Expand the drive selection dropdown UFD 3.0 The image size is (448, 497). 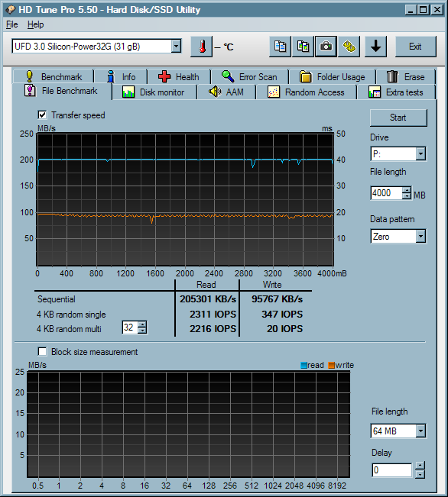[176, 47]
